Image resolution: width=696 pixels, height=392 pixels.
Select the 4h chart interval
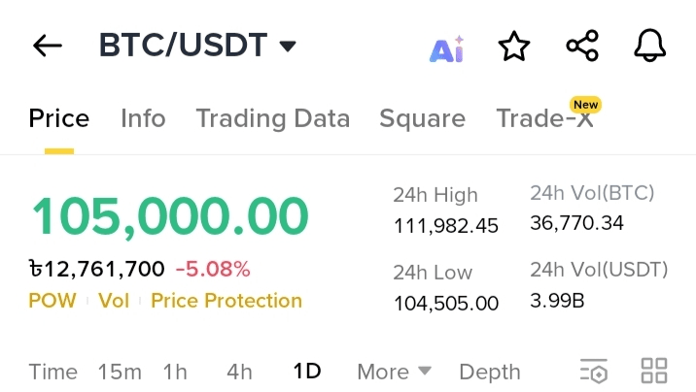pos(239,372)
